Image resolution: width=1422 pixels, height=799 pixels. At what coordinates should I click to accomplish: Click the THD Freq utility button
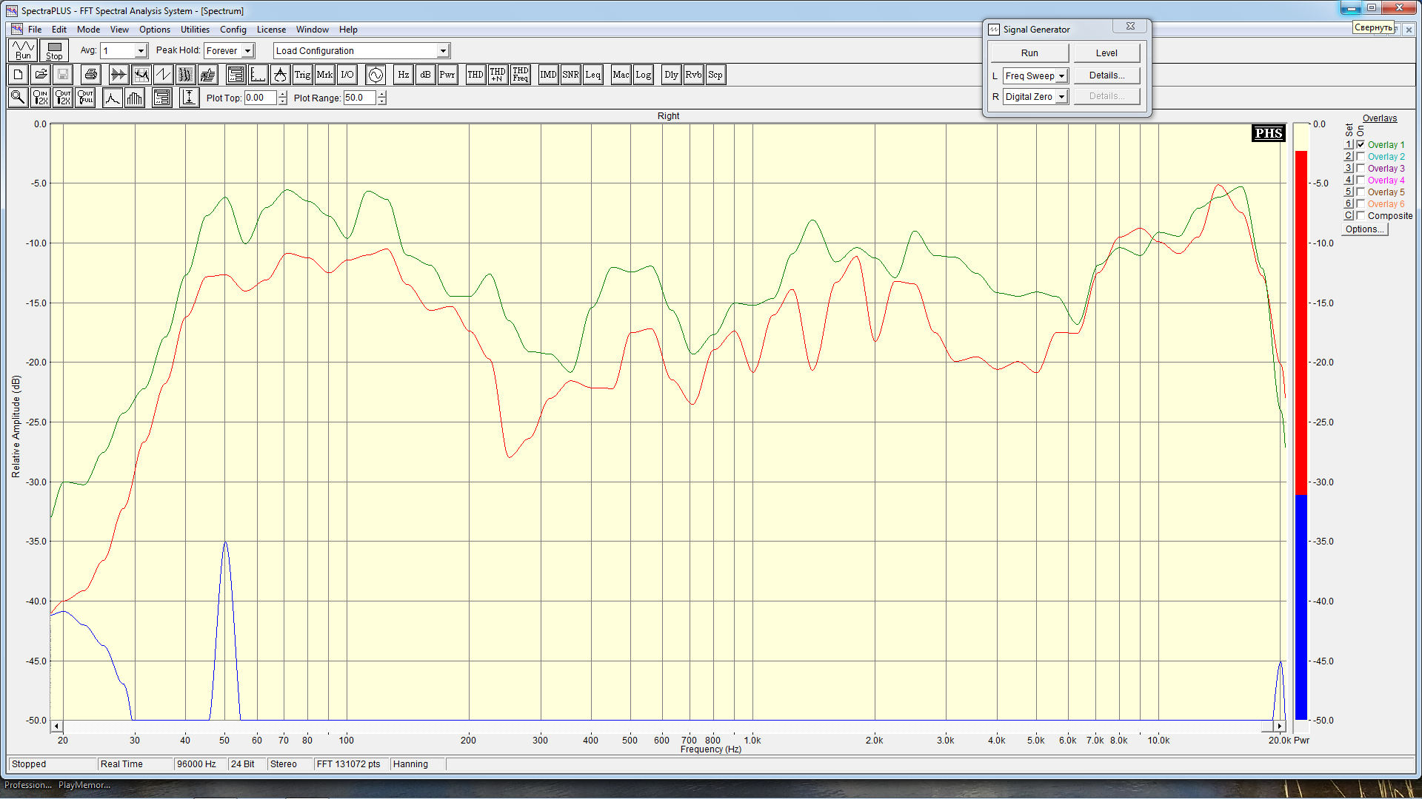(x=521, y=75)
